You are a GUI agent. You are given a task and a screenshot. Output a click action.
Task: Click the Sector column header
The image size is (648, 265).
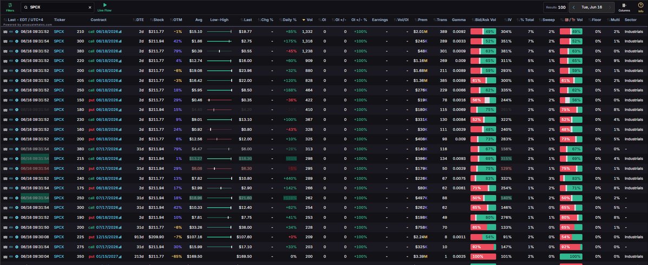pyautogui.click(x=630, y=20)
